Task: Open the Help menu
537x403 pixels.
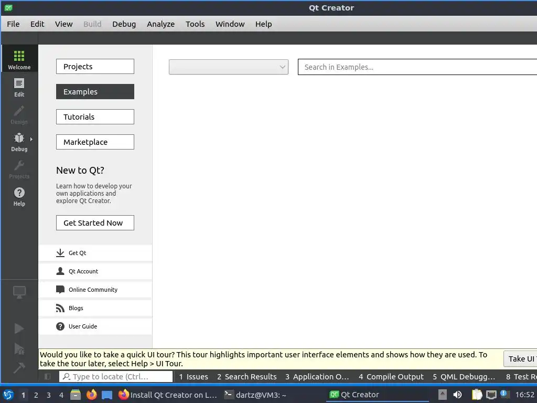Action: [263, 24]
